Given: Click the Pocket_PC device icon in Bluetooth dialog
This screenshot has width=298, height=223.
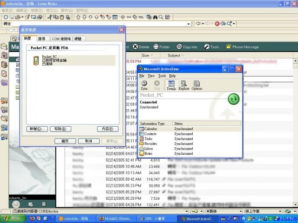Looking at the screenshot, I should (36, 60).
